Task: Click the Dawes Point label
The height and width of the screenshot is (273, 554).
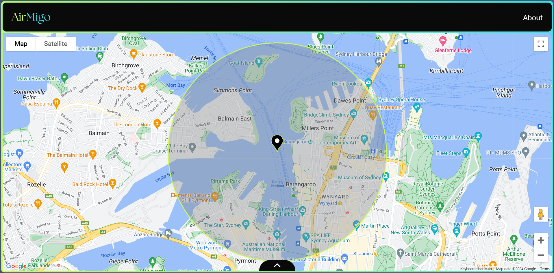Action: [350, 101]
